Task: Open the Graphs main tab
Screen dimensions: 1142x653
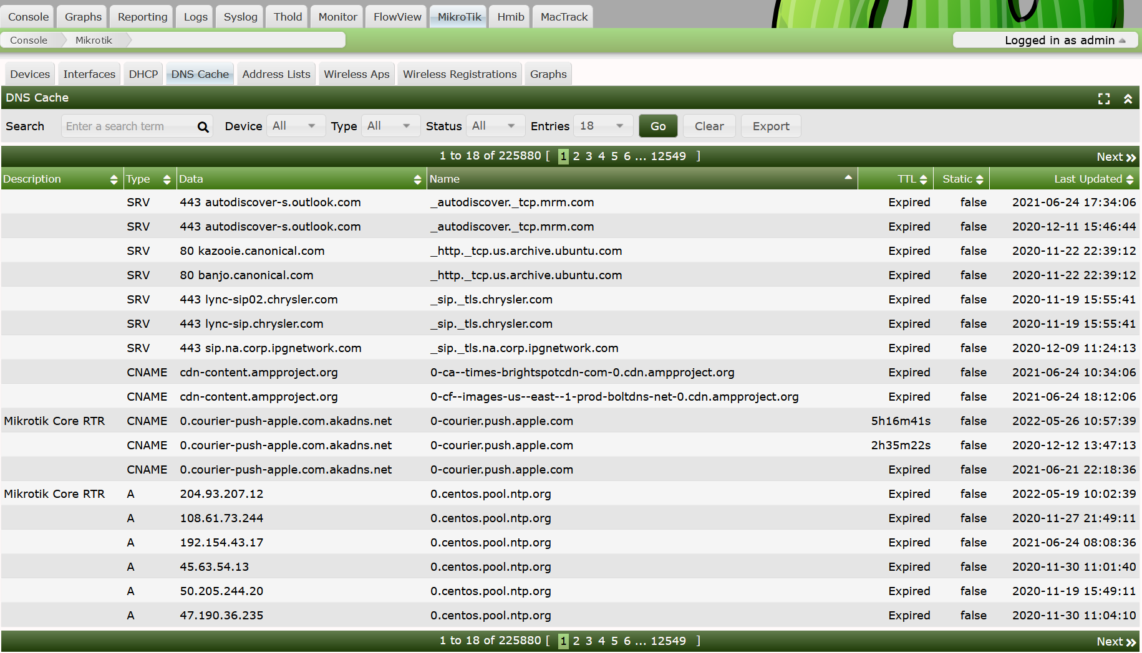Action: point(83,17)
